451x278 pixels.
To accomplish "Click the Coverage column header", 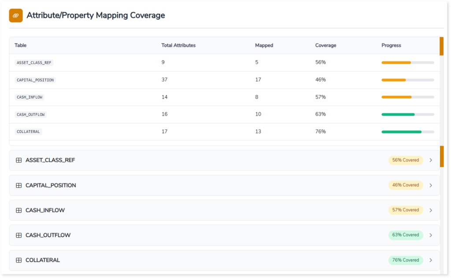I will coord(325,45).
